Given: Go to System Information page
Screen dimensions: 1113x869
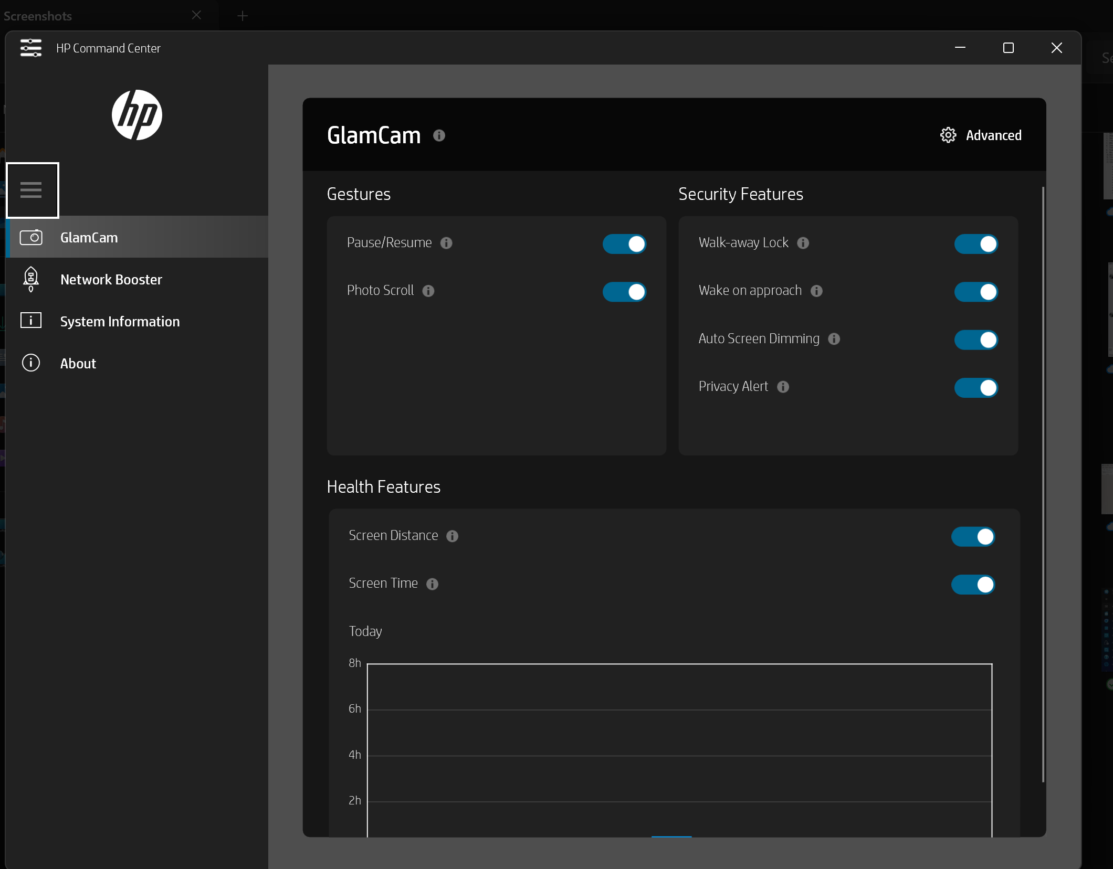Looking at the screenshot, I should pyautogui.click(x=138, y=321).
